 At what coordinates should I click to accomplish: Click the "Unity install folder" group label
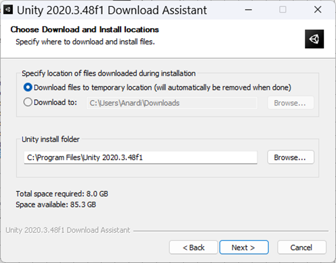(x=50, y=139)
